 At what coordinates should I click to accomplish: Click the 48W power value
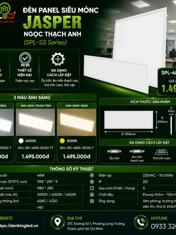pos(41,175)
